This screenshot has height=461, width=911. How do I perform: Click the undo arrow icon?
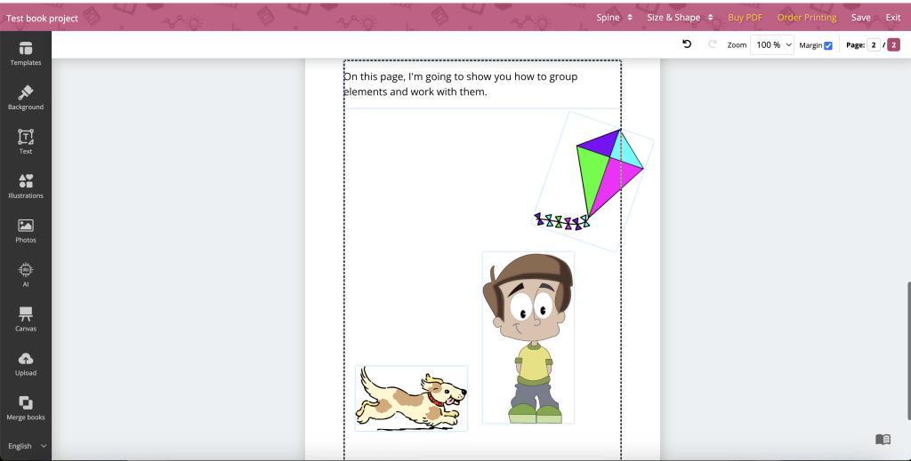[687, 44]
